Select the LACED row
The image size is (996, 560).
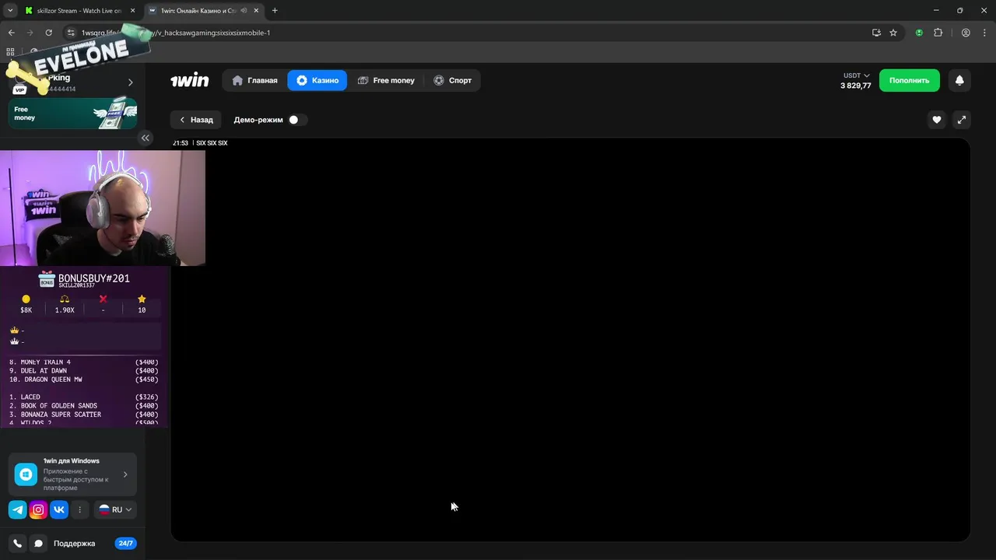(83, 397)
